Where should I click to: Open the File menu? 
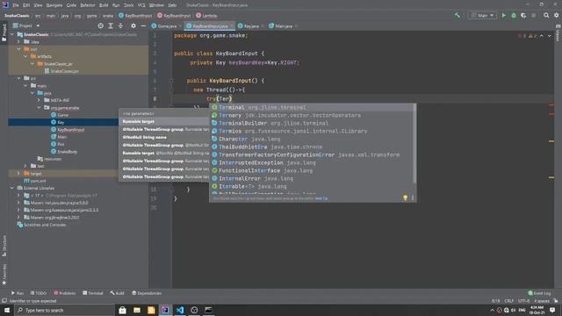pyautogui.click(x=16, y=5)
